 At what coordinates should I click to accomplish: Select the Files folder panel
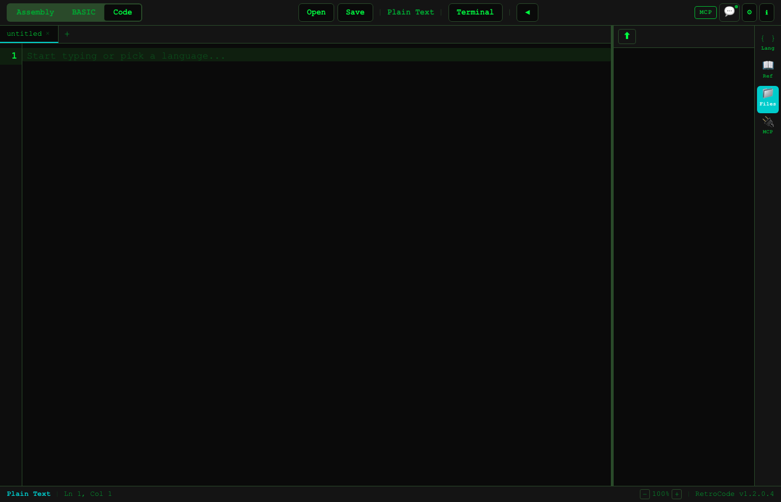pos(768,98)
